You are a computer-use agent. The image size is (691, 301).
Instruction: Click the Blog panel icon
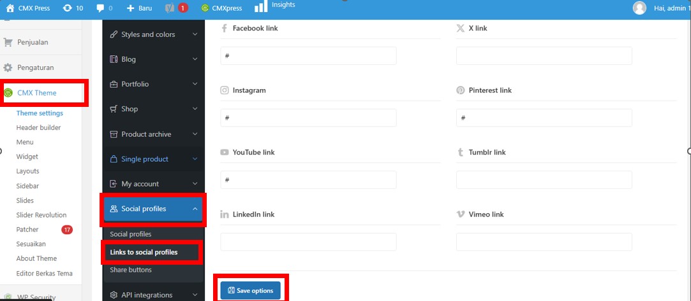coord(114,59)
